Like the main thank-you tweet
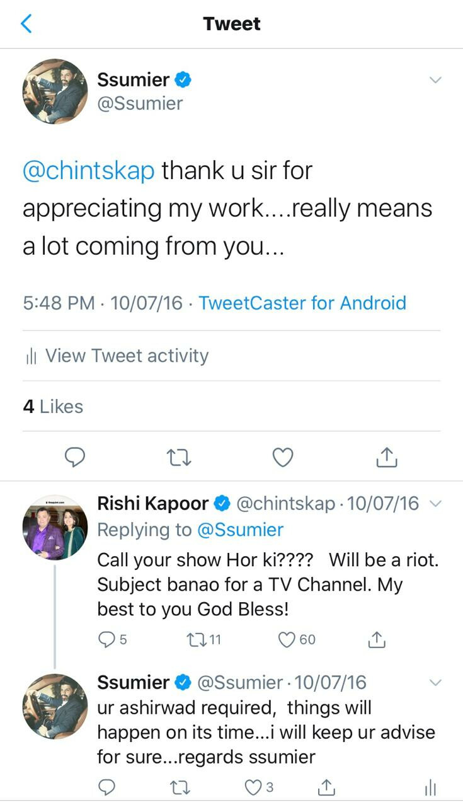Viewport: 463px width, 807px height. click(x=282, y=456)
